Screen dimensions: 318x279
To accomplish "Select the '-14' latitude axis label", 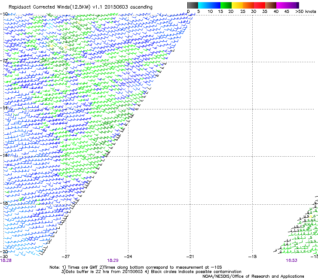I will (4, 108).
